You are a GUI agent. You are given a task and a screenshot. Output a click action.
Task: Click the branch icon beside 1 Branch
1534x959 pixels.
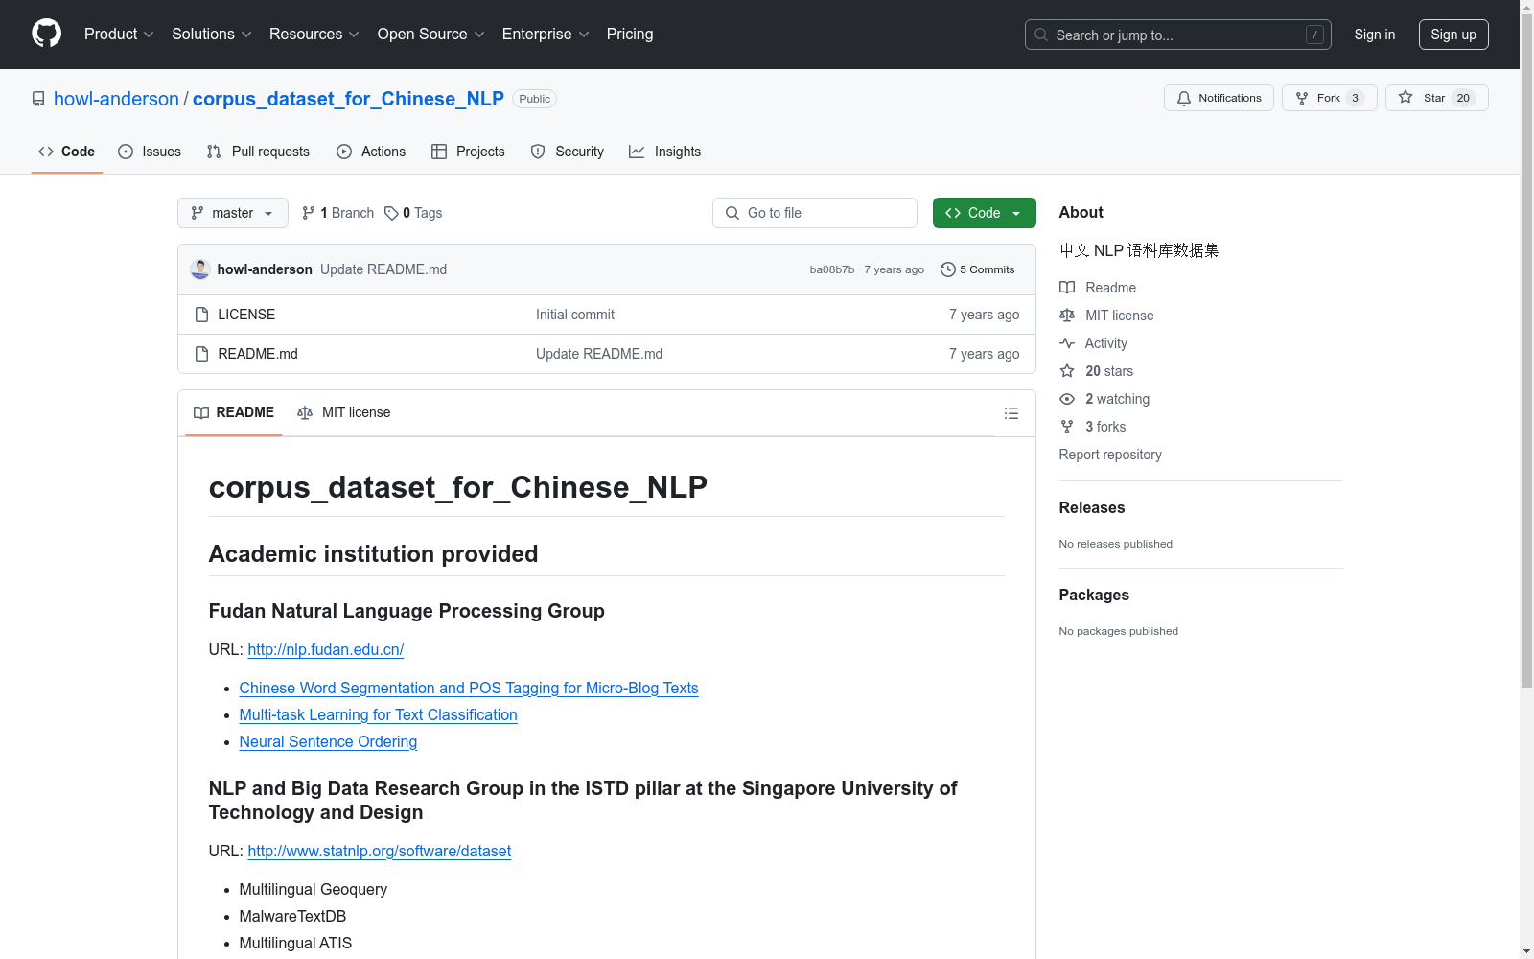pyautogui.click(x=309, y=213)
